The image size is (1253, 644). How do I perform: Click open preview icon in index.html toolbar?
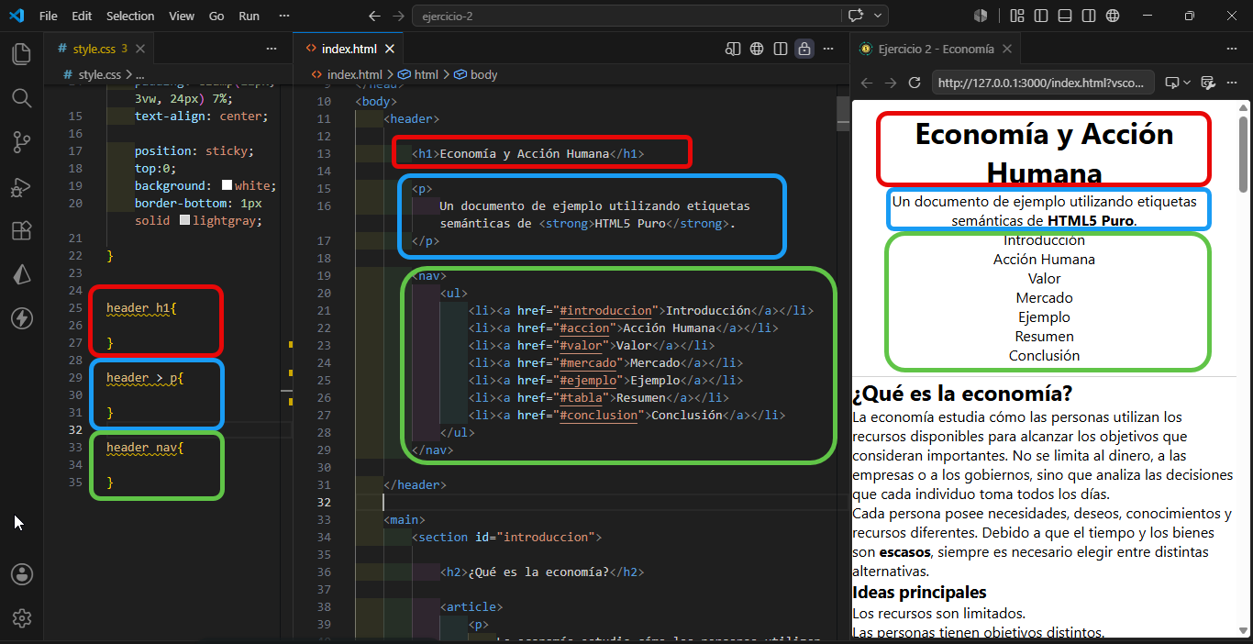tap(732, 49)
